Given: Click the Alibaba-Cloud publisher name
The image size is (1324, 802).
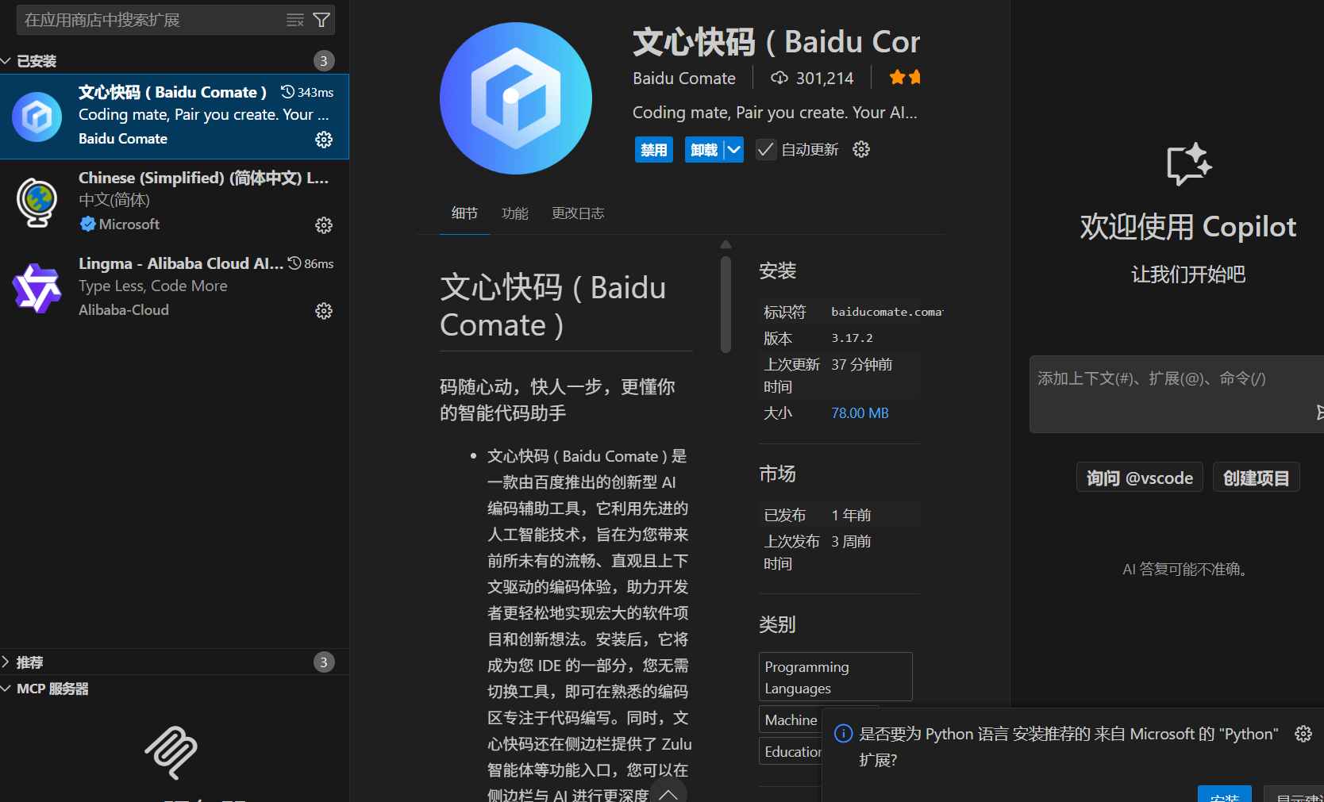Looking at the screenshot, I should (124, 310).
